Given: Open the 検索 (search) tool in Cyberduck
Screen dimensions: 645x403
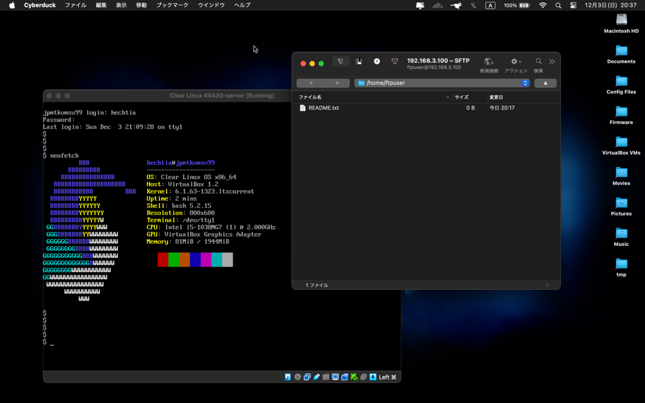Looking at the screenshot, I should 538,61.
